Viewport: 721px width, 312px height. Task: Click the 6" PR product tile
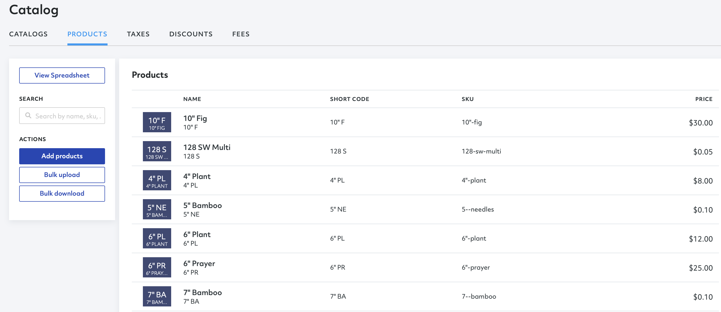[157, 268]
